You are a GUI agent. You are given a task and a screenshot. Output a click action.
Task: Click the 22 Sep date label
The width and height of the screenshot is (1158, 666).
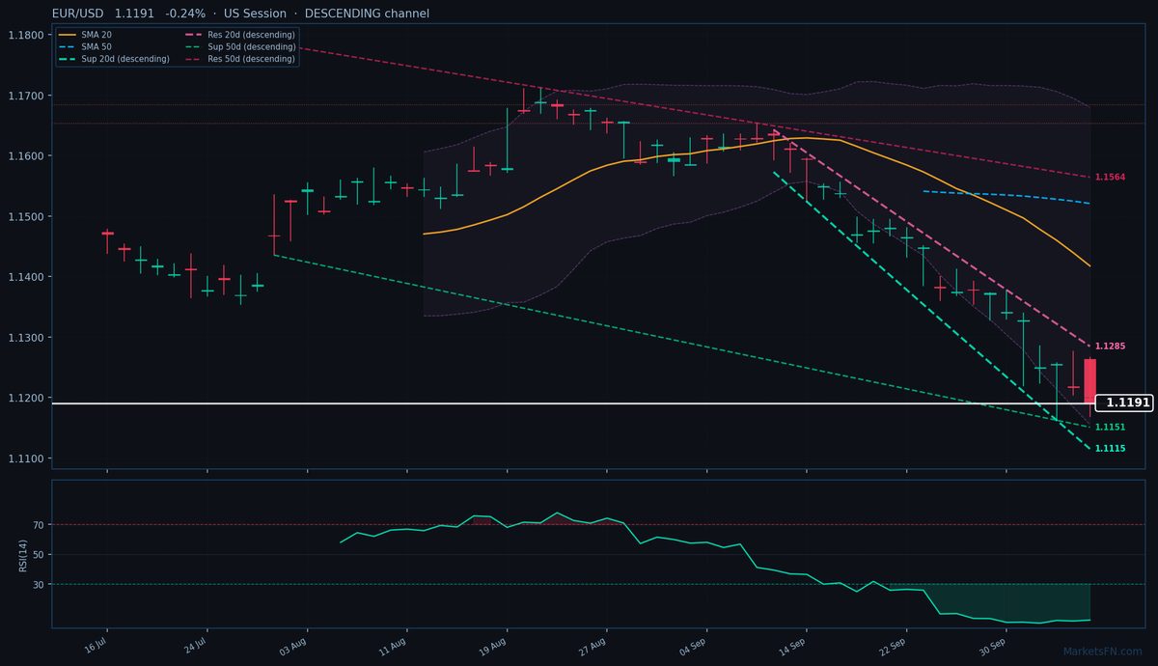click(x=894, y=645)
